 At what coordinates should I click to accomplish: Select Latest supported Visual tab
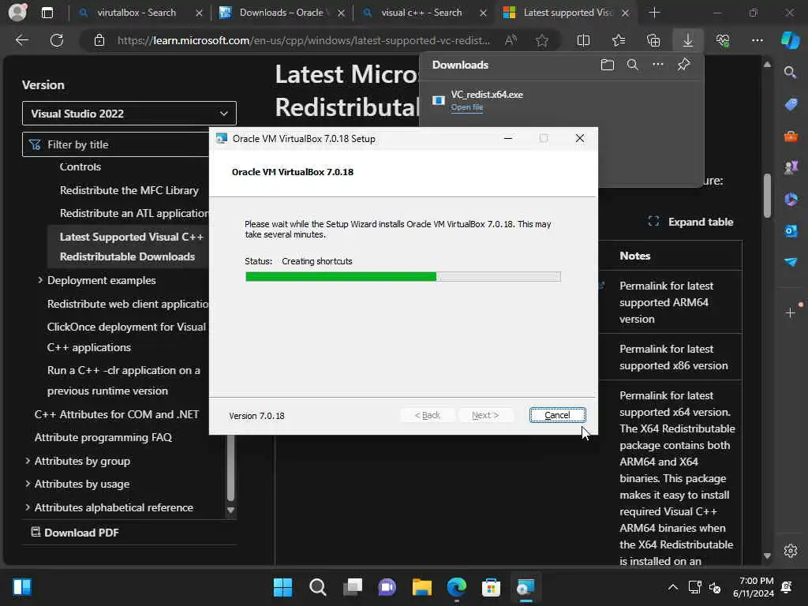coord(567,13)
